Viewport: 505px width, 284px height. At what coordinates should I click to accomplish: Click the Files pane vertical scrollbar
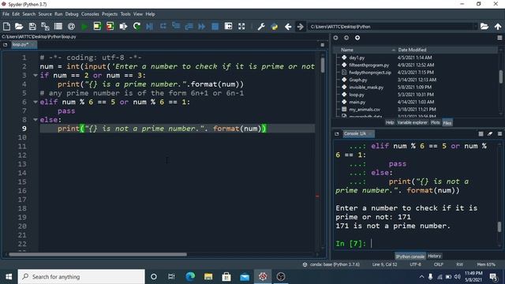(500, 77)
